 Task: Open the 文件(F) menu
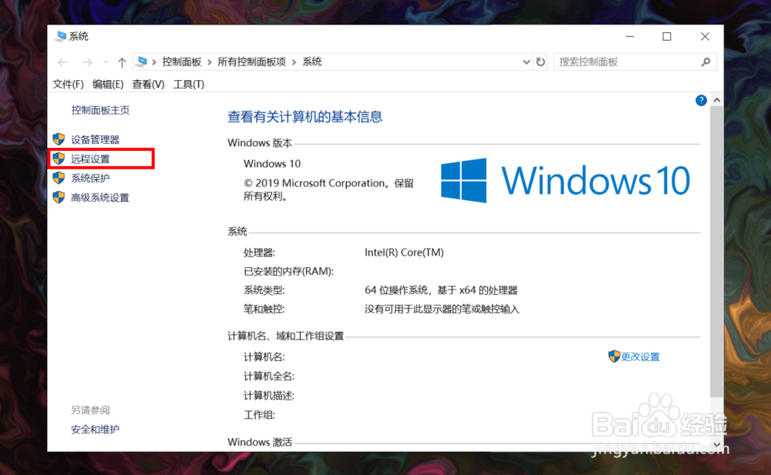pos(69,85)
